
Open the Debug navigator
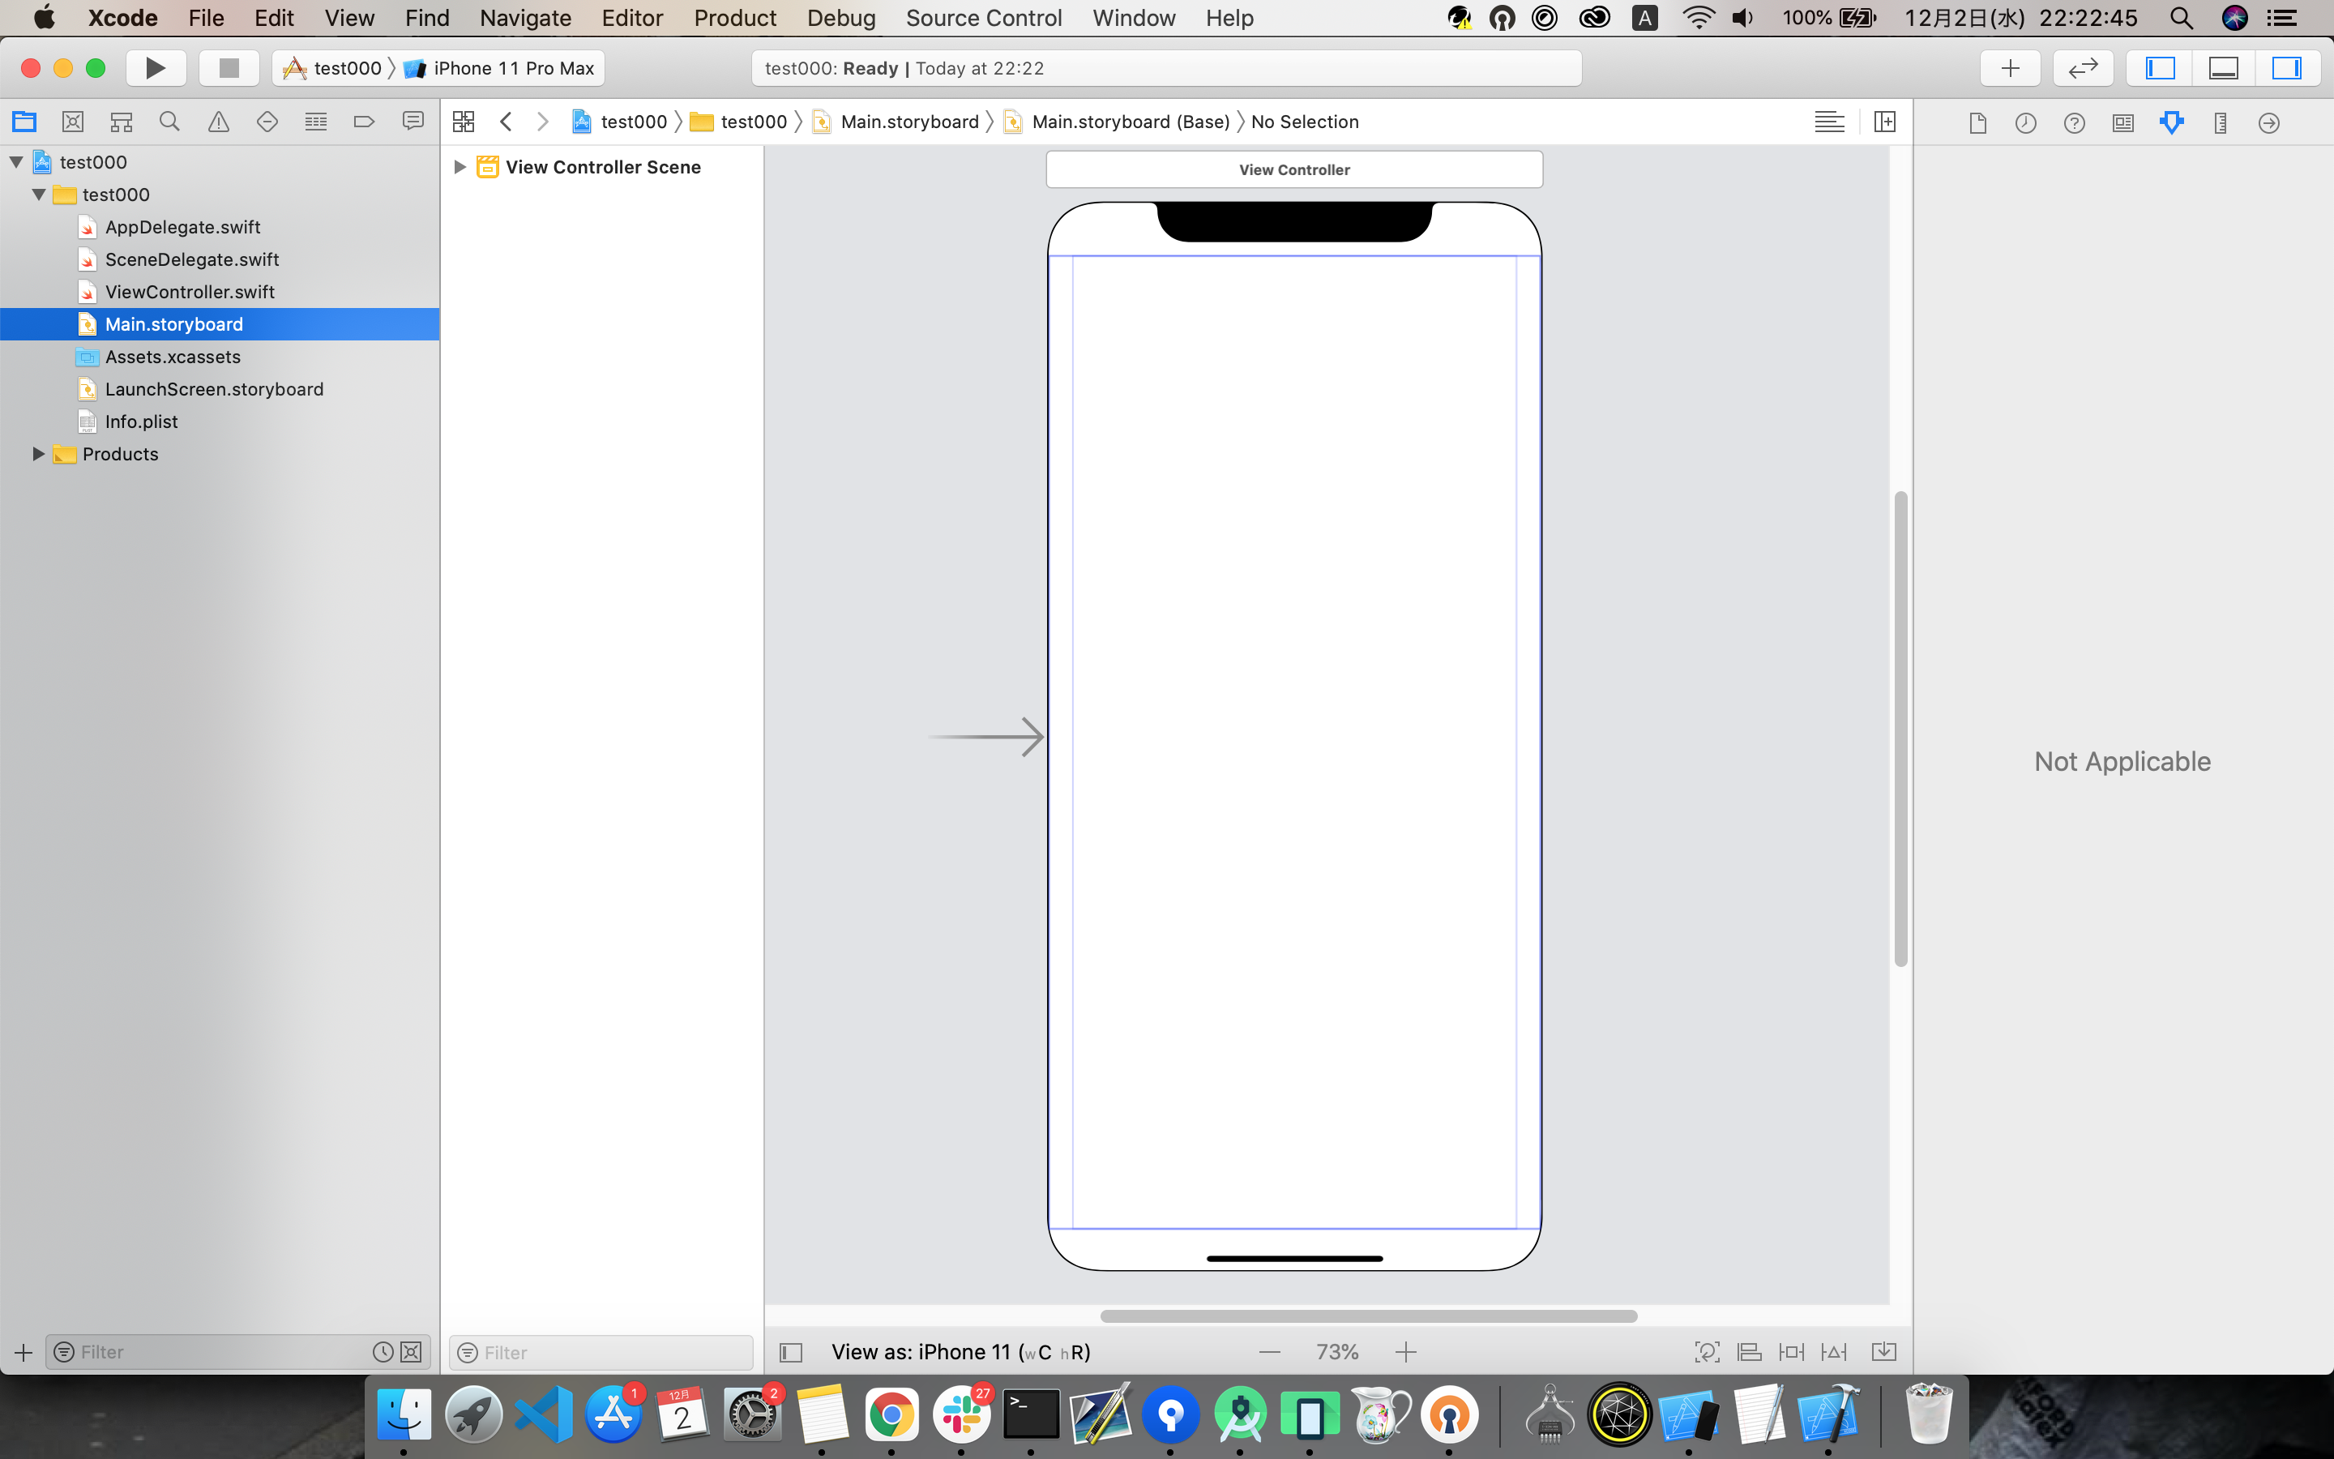point(315,122)
